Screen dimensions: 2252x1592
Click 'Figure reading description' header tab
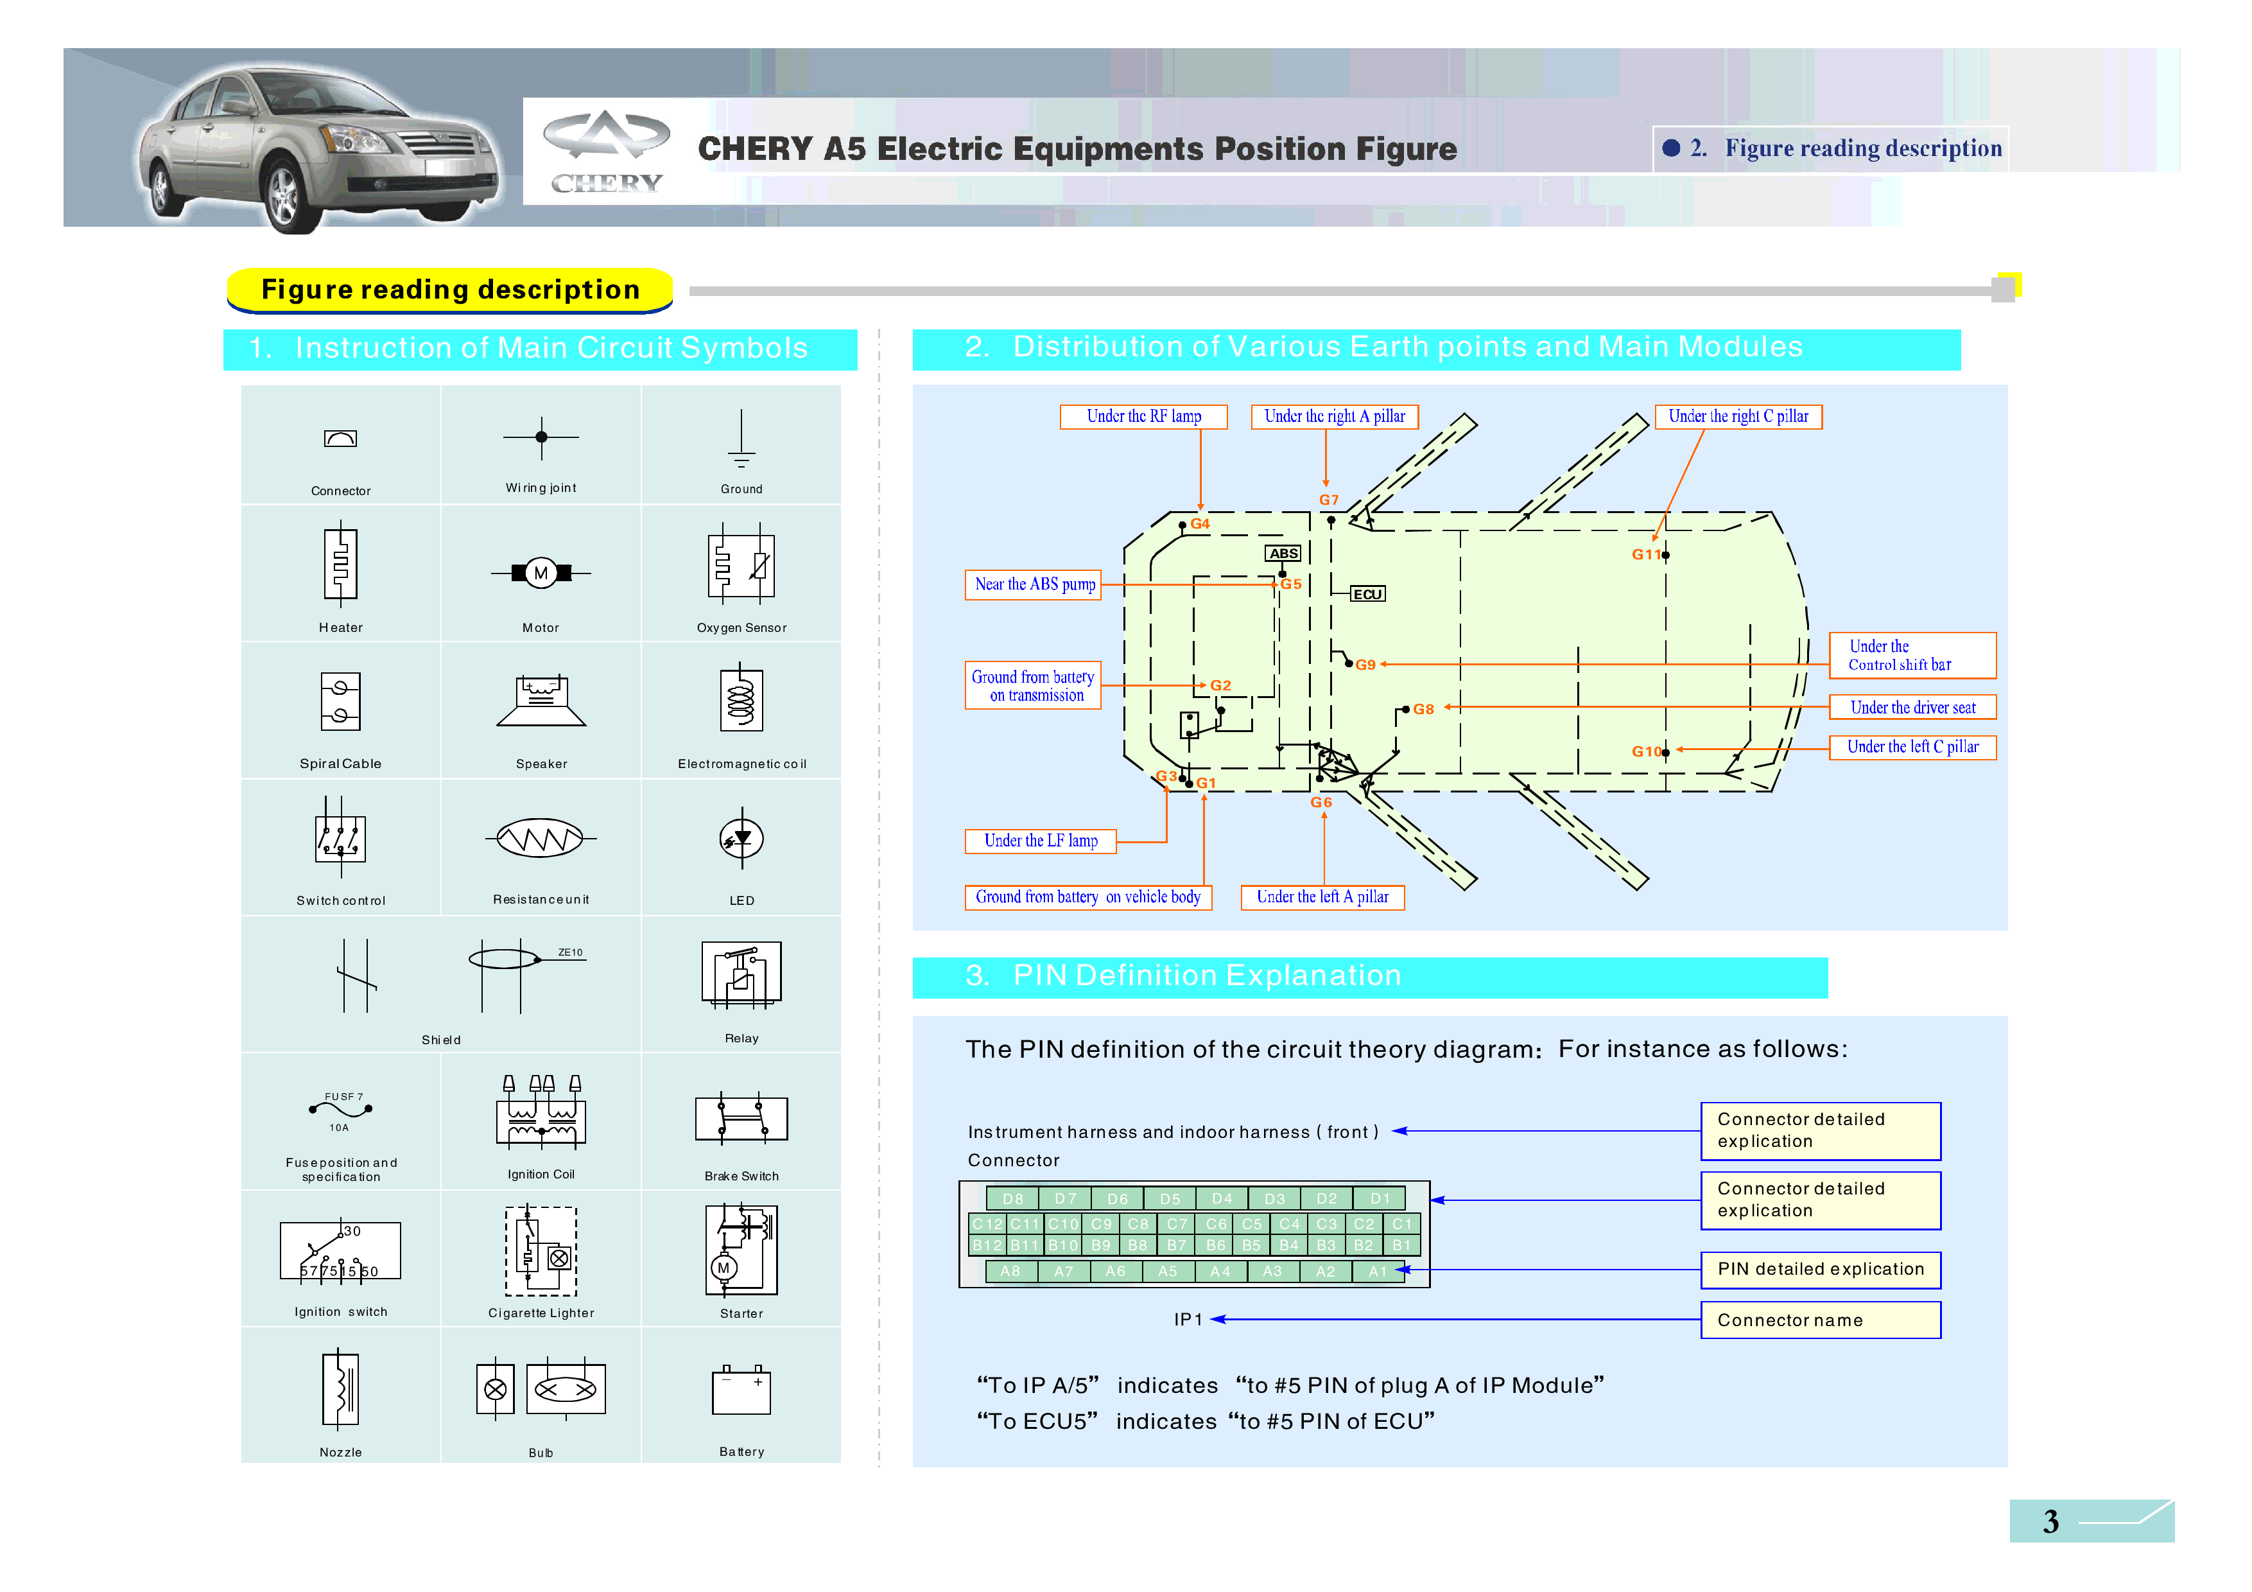[1830, 148]
